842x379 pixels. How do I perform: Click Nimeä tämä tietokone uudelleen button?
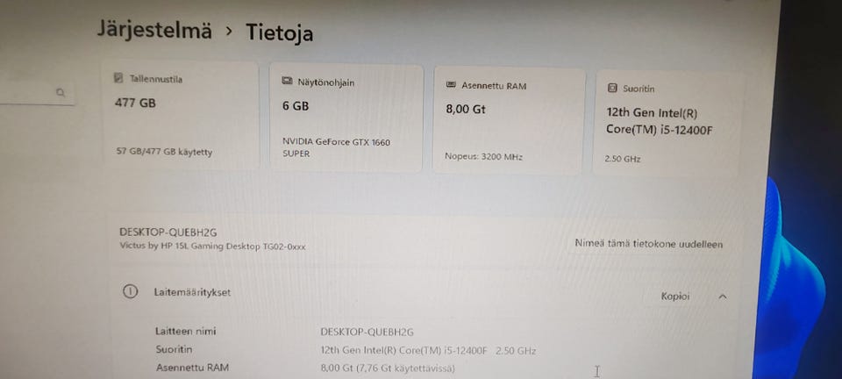(x=649, y=244)
